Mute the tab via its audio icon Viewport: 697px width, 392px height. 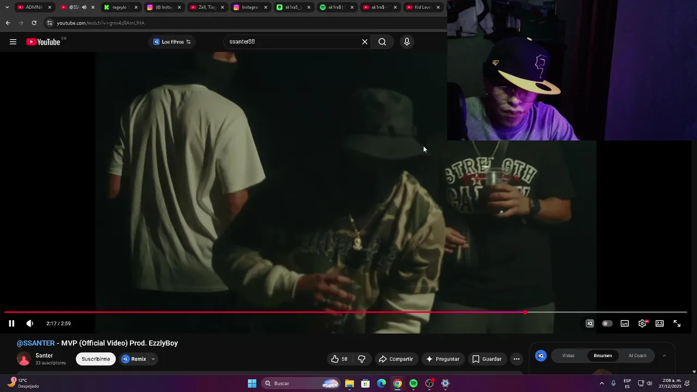click(84, 7)
